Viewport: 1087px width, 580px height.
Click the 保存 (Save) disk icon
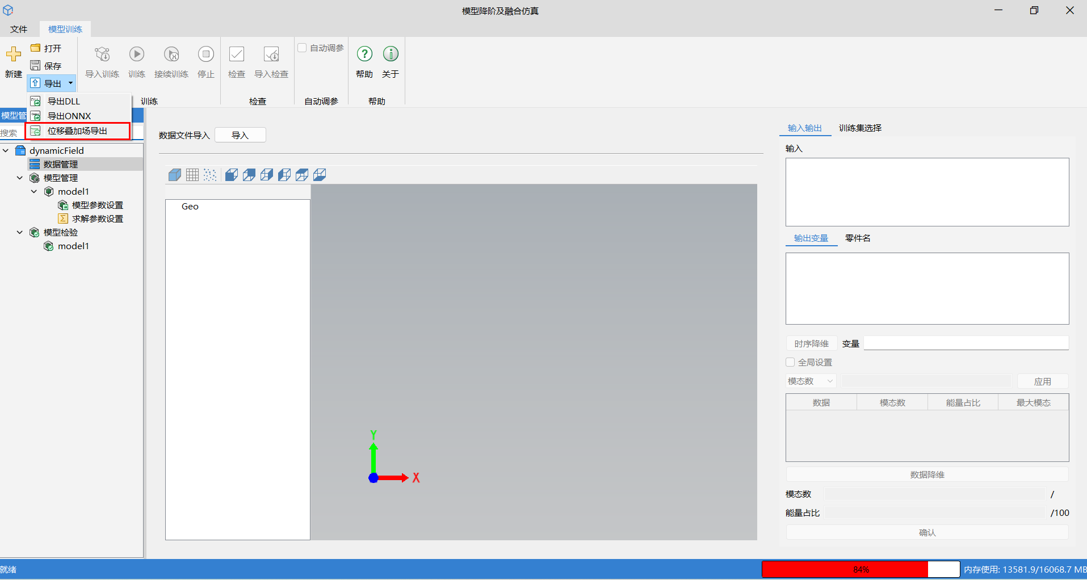36,66
